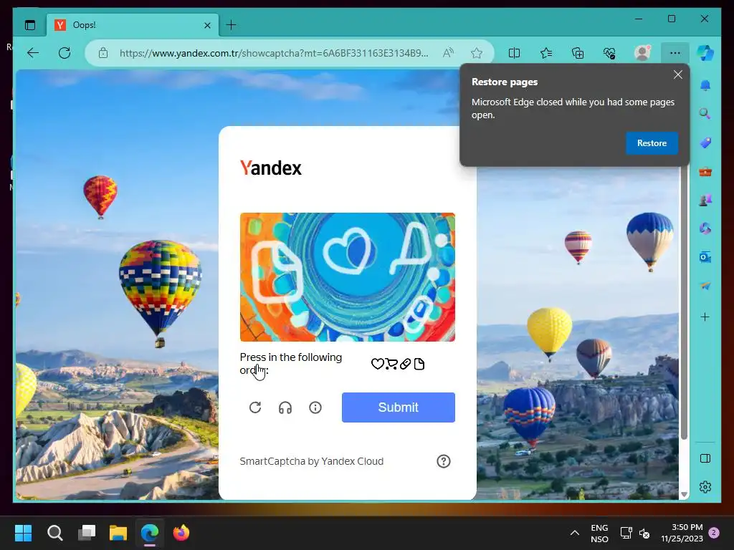Open Task View on taskbar

pyautogui.click(x=87, y=533)
